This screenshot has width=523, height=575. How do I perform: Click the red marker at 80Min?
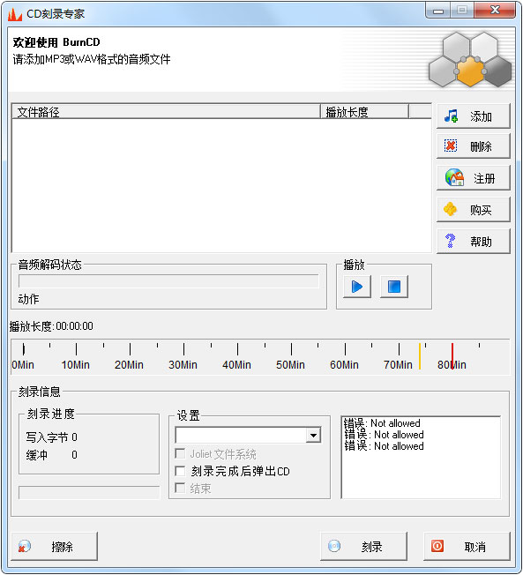pyautogui.click(x=452, y=356)
